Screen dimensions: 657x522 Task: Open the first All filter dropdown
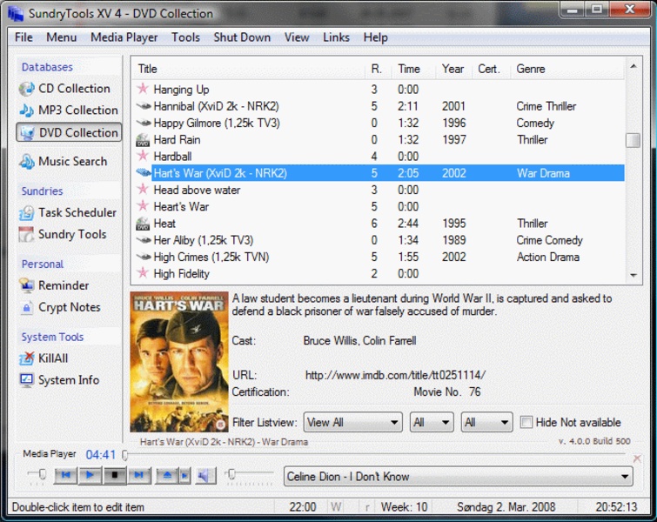[x=432, y=422]
